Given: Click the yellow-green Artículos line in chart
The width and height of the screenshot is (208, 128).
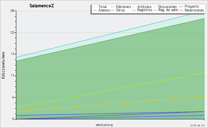Looking at the screenshot, I should 110,90.
